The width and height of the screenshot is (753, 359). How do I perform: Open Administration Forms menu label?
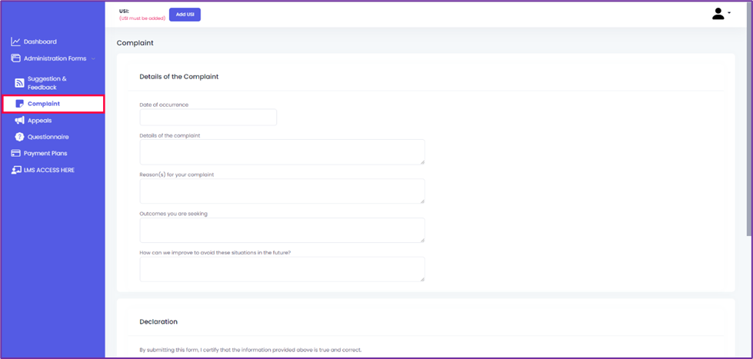[x=55, y=58]
